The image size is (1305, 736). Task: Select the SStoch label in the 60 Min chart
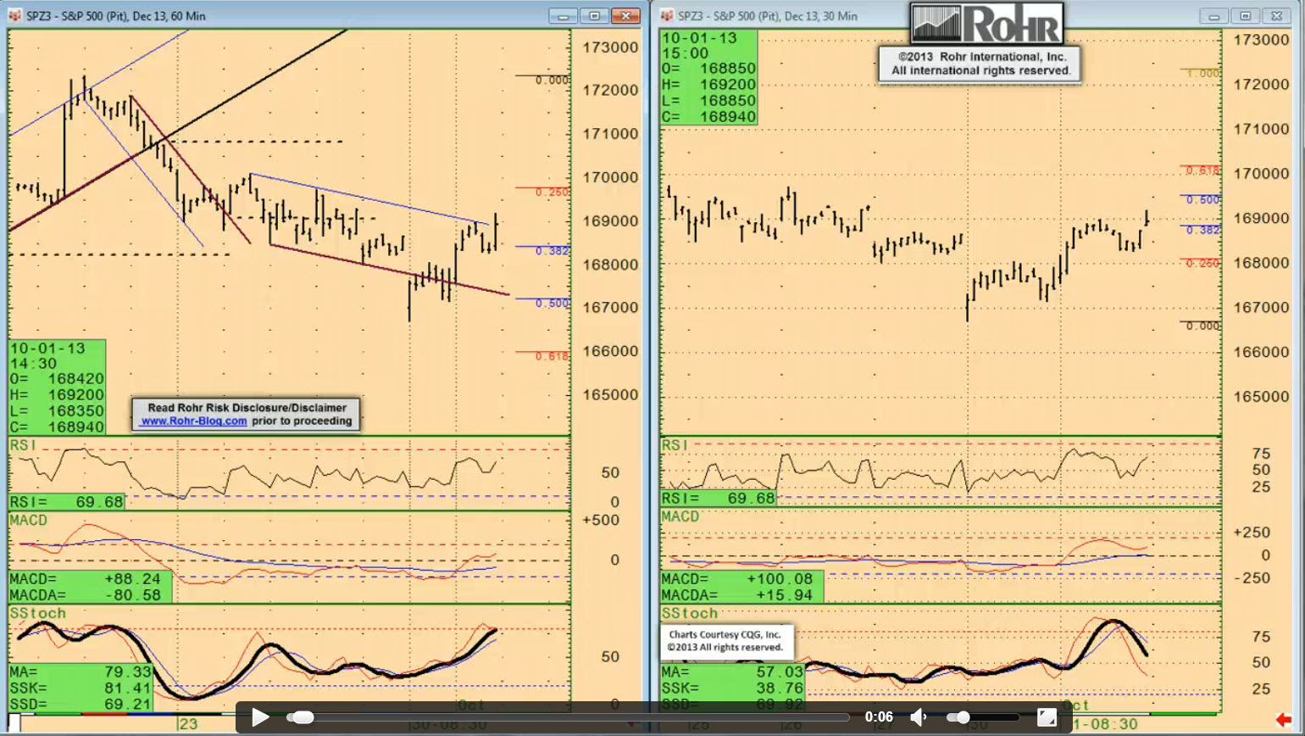(37, 612)
